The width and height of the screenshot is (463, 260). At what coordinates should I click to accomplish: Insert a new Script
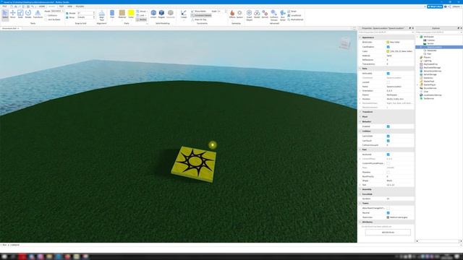point(292,12)
